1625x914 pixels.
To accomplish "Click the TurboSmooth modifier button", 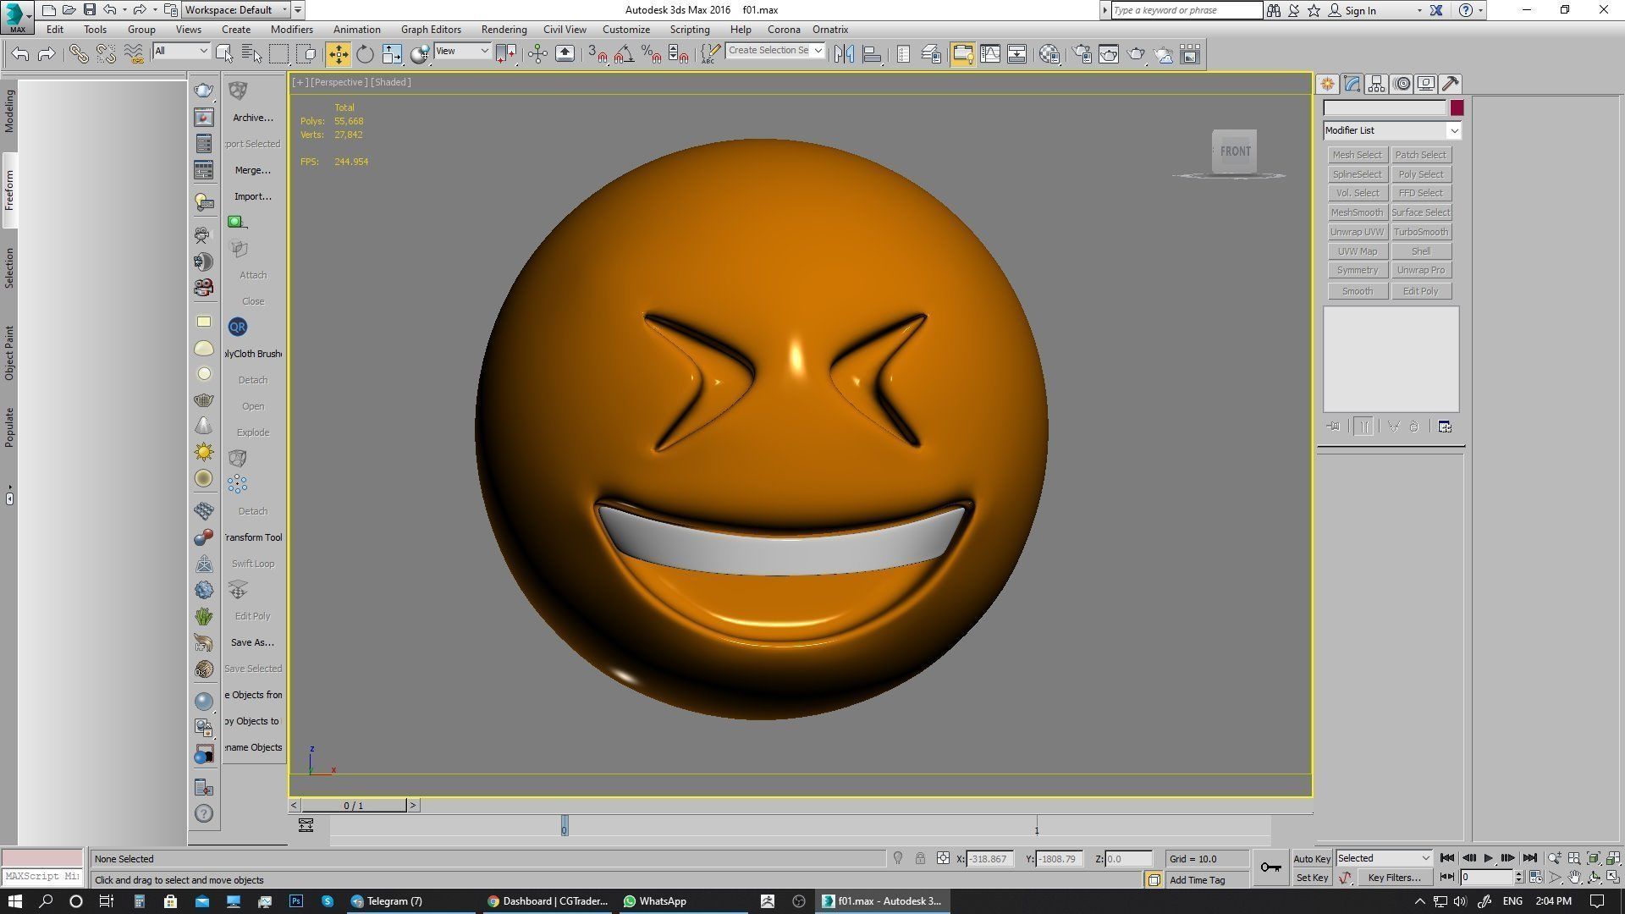I will [1420, 232].
